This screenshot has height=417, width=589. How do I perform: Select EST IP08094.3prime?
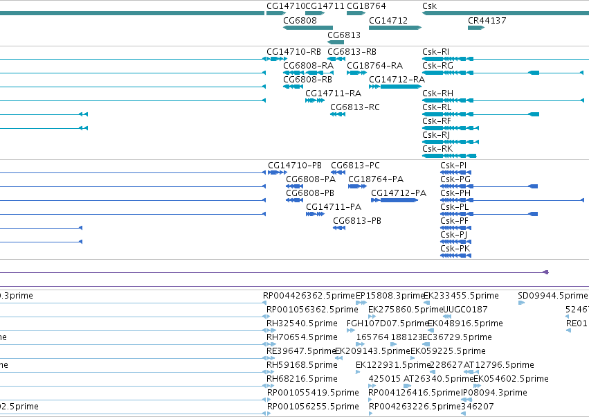(494, 393)
